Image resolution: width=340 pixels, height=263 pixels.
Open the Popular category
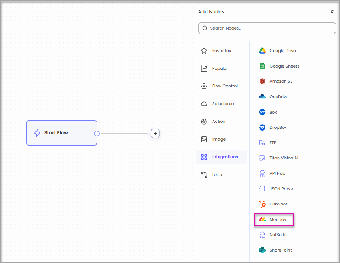(221, 69)
